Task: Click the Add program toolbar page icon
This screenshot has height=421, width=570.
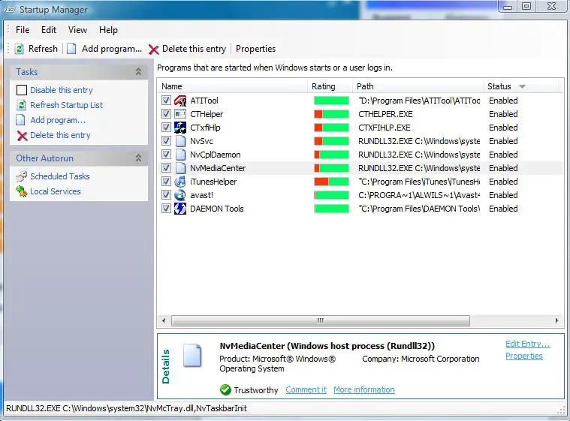Action: 71,49
